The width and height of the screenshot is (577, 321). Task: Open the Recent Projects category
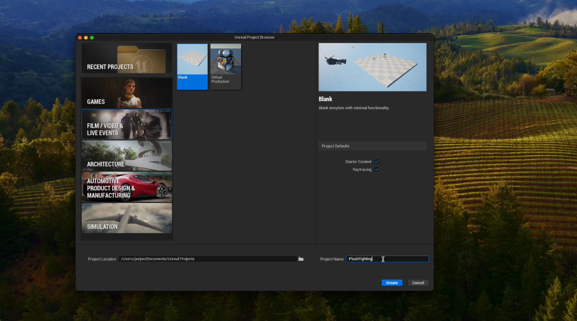tap(126, 58)
